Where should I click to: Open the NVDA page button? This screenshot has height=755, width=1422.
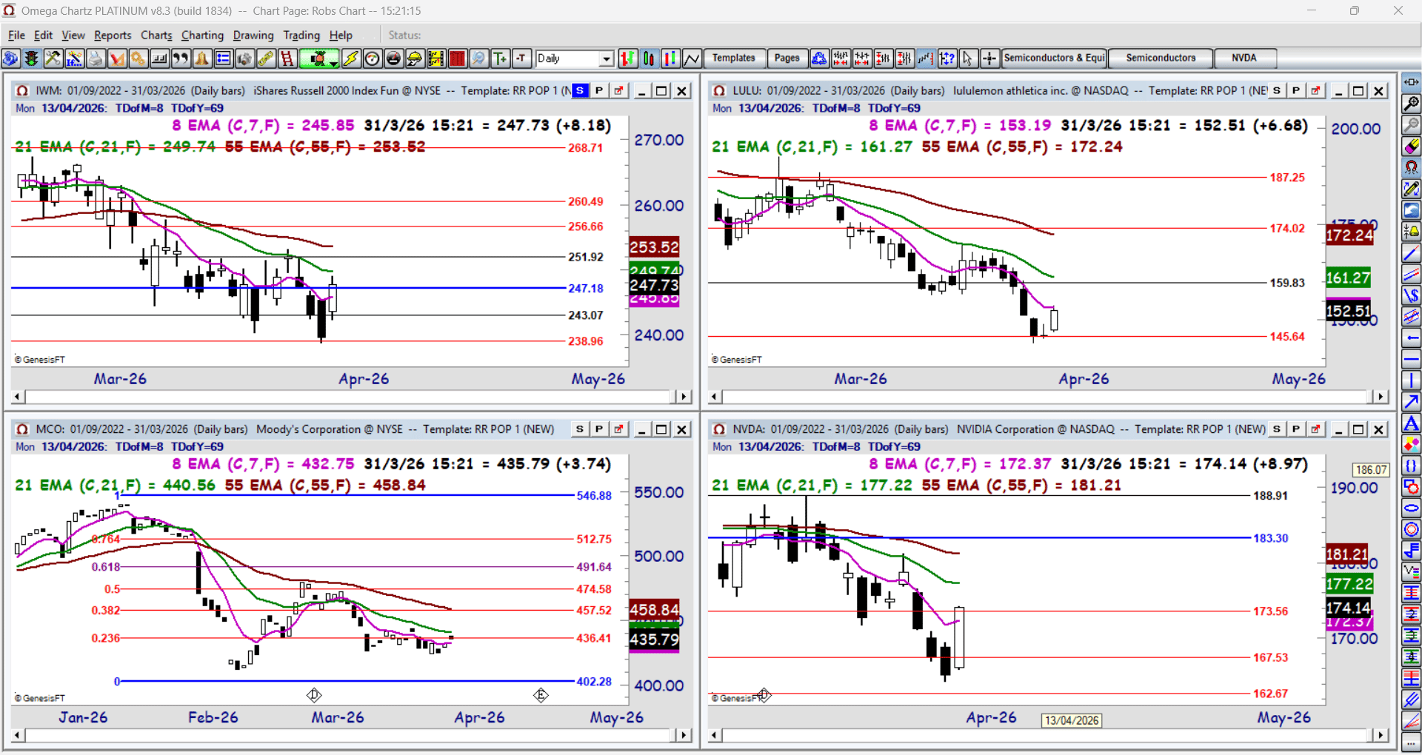(x=1244, y=58)
